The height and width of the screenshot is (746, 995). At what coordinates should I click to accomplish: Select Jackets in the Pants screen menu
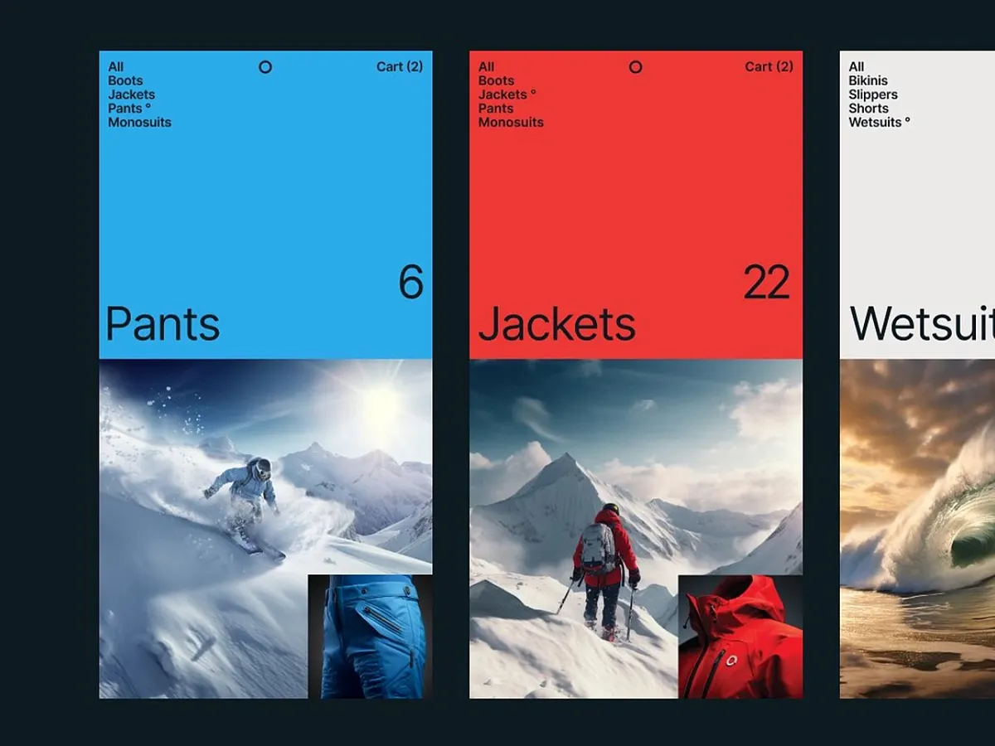click(131, 94)
